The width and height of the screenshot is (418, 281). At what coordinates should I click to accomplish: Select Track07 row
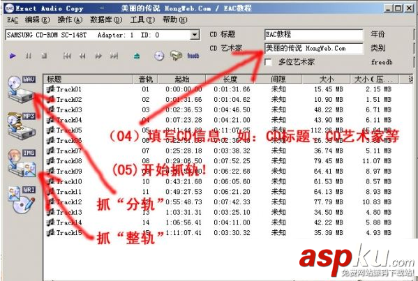[x=228, y=151]
